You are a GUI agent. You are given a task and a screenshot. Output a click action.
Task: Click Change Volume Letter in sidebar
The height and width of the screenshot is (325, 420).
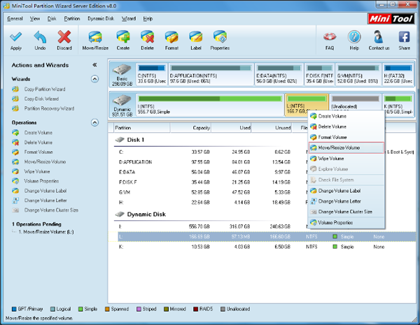[x=45, y=201]
